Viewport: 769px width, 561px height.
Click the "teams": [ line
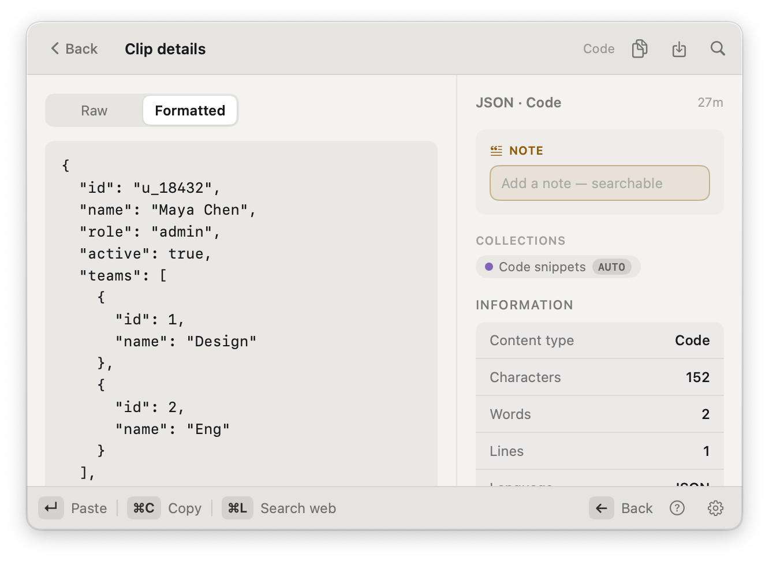(124, 276)
